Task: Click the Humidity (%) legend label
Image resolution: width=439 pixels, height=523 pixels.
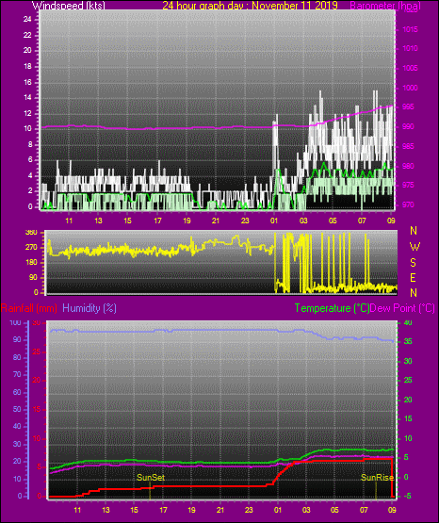Action: pyautogui.click(x=89, y=308)
